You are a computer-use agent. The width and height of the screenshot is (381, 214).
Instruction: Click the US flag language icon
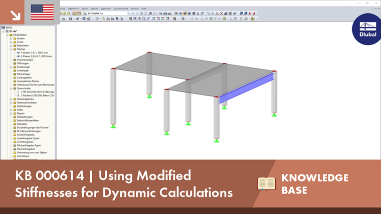[x=42, y=12]
